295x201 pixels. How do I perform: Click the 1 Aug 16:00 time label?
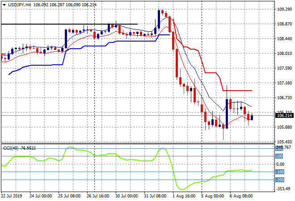point(184,196)
